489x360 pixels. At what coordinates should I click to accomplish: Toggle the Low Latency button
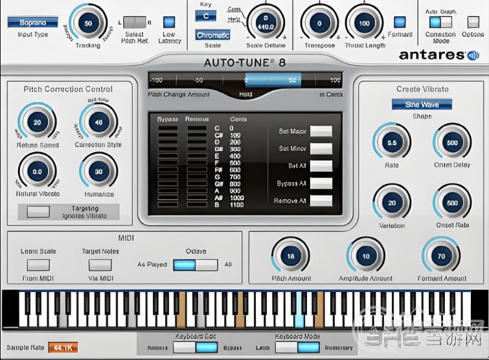click(x=169, y=22)
